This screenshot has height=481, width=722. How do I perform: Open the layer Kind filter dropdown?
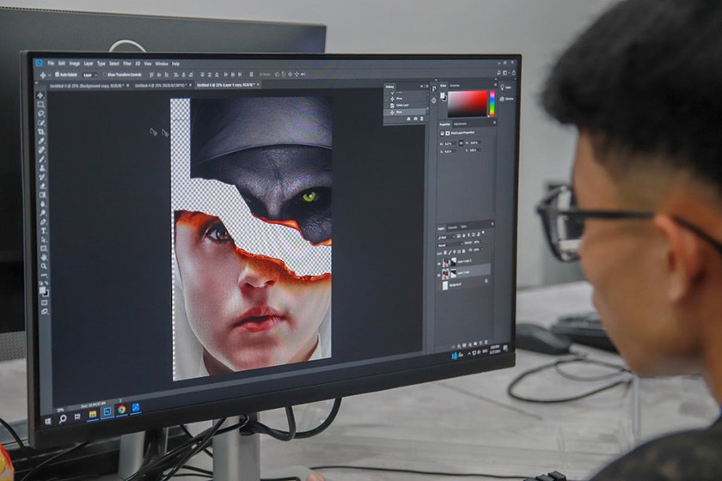pos(446,238)
